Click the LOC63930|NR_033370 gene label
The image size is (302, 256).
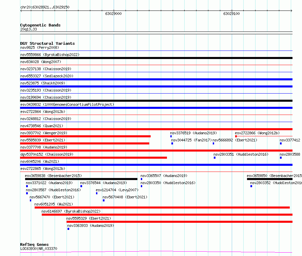pyautogui.click(x=39, y=249)
